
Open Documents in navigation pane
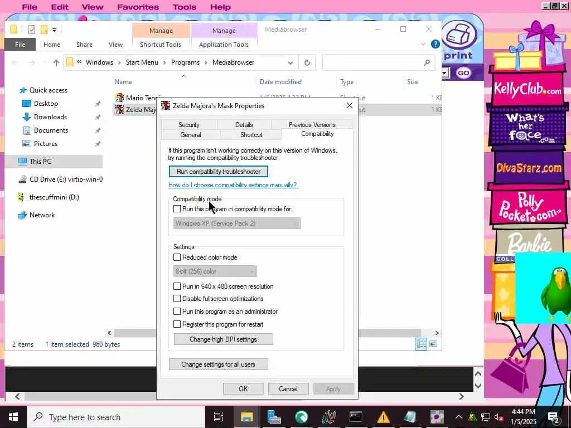click(x=51, y=130)
